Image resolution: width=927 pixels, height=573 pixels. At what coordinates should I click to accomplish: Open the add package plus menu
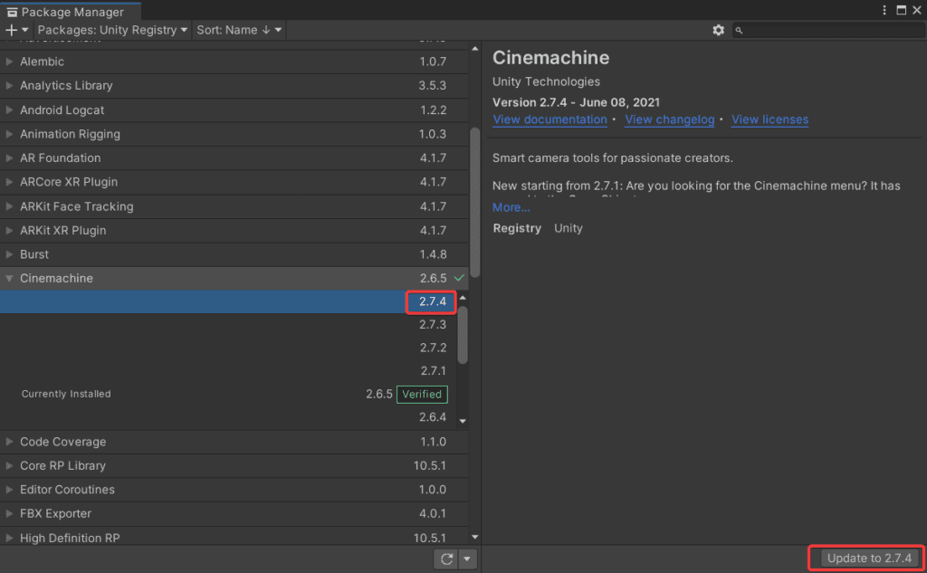16,30
